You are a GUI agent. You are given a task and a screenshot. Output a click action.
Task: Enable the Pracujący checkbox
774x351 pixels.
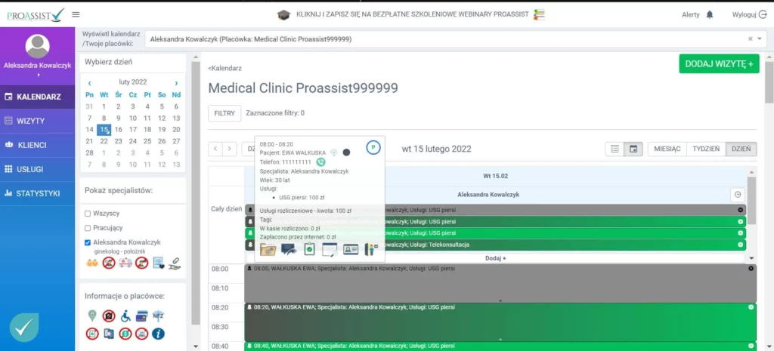[x=88, y=227]
